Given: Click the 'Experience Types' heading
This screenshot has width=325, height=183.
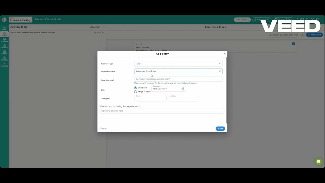Looking at the screenshot, I should 215,27.
